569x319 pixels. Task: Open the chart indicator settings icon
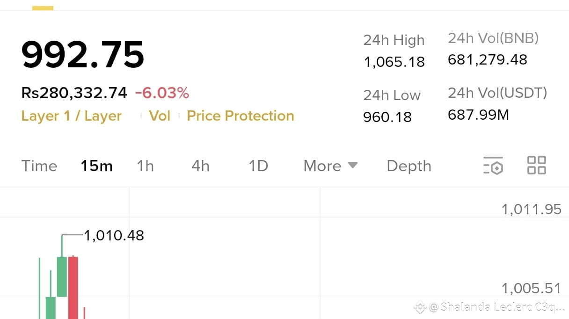tap(493, 166)
